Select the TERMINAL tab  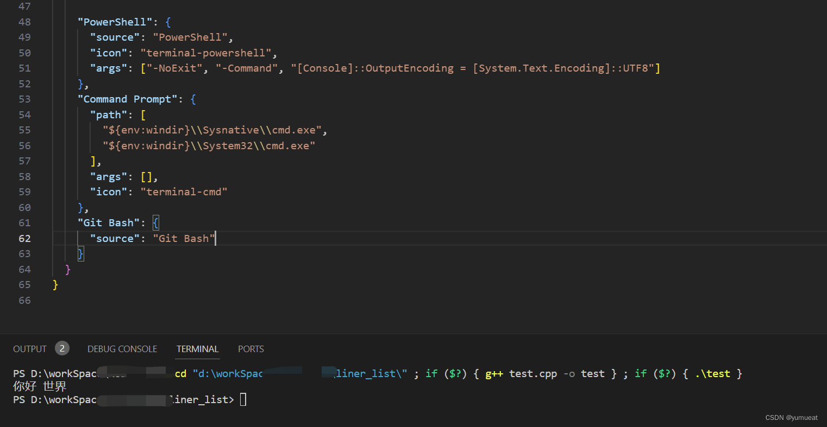point(198,349)
